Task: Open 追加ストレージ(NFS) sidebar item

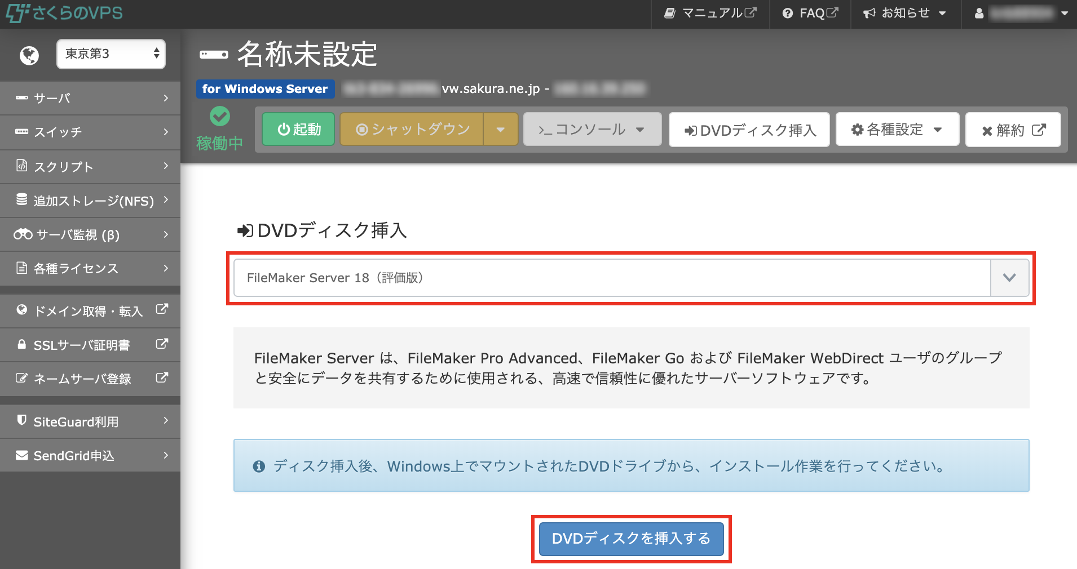Action: [90, 201]
